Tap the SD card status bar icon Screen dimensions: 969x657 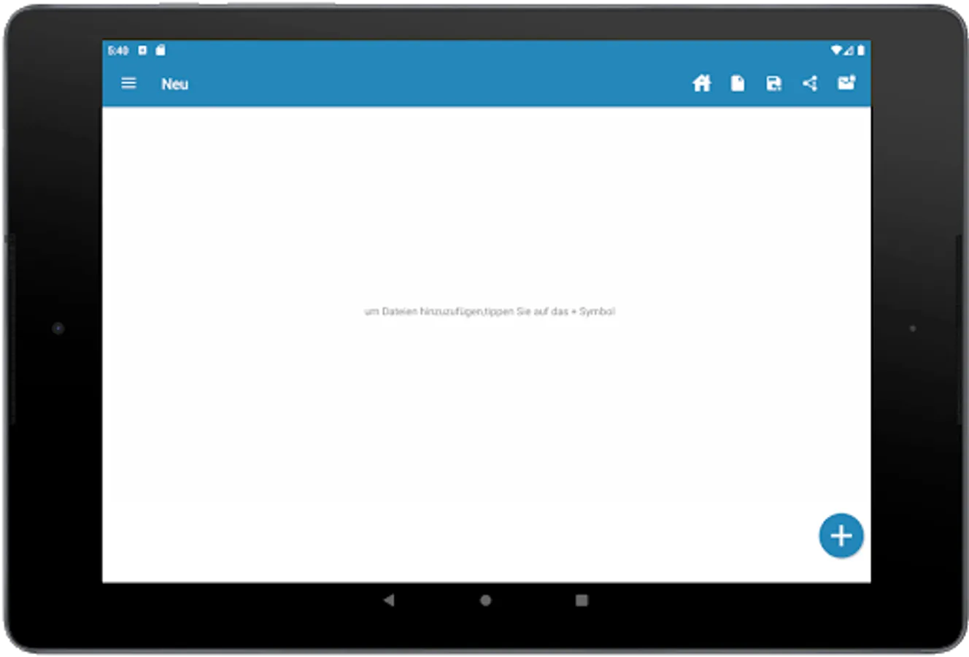click(161, 50)
